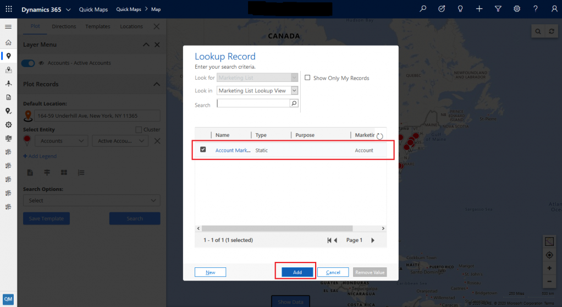This screenshot has height=307, width=562.
Task: Click the Save Template button
Action: pos(47,218)
